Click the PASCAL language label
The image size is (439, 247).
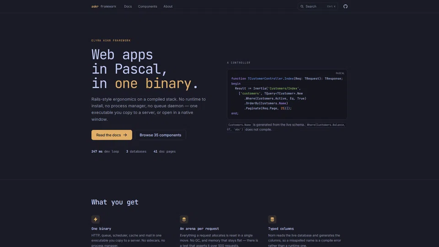[340, 73]
